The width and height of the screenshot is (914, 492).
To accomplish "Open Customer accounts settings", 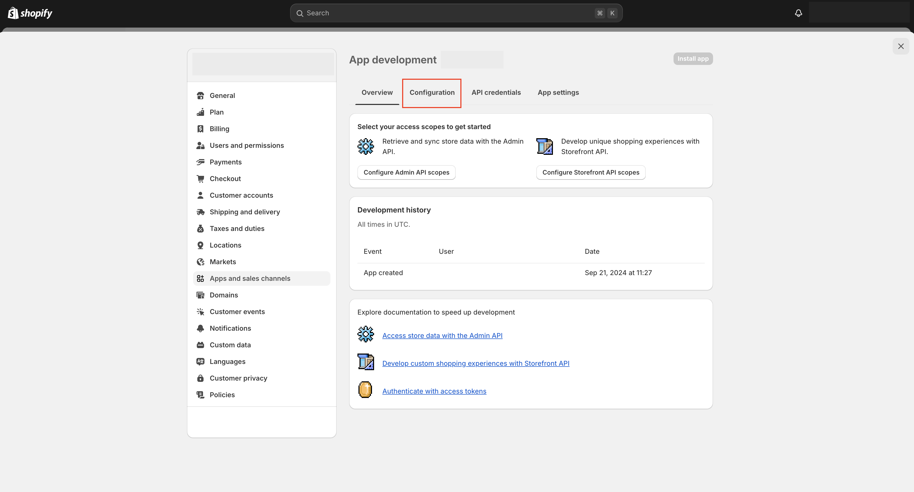I will pos(262,195).
